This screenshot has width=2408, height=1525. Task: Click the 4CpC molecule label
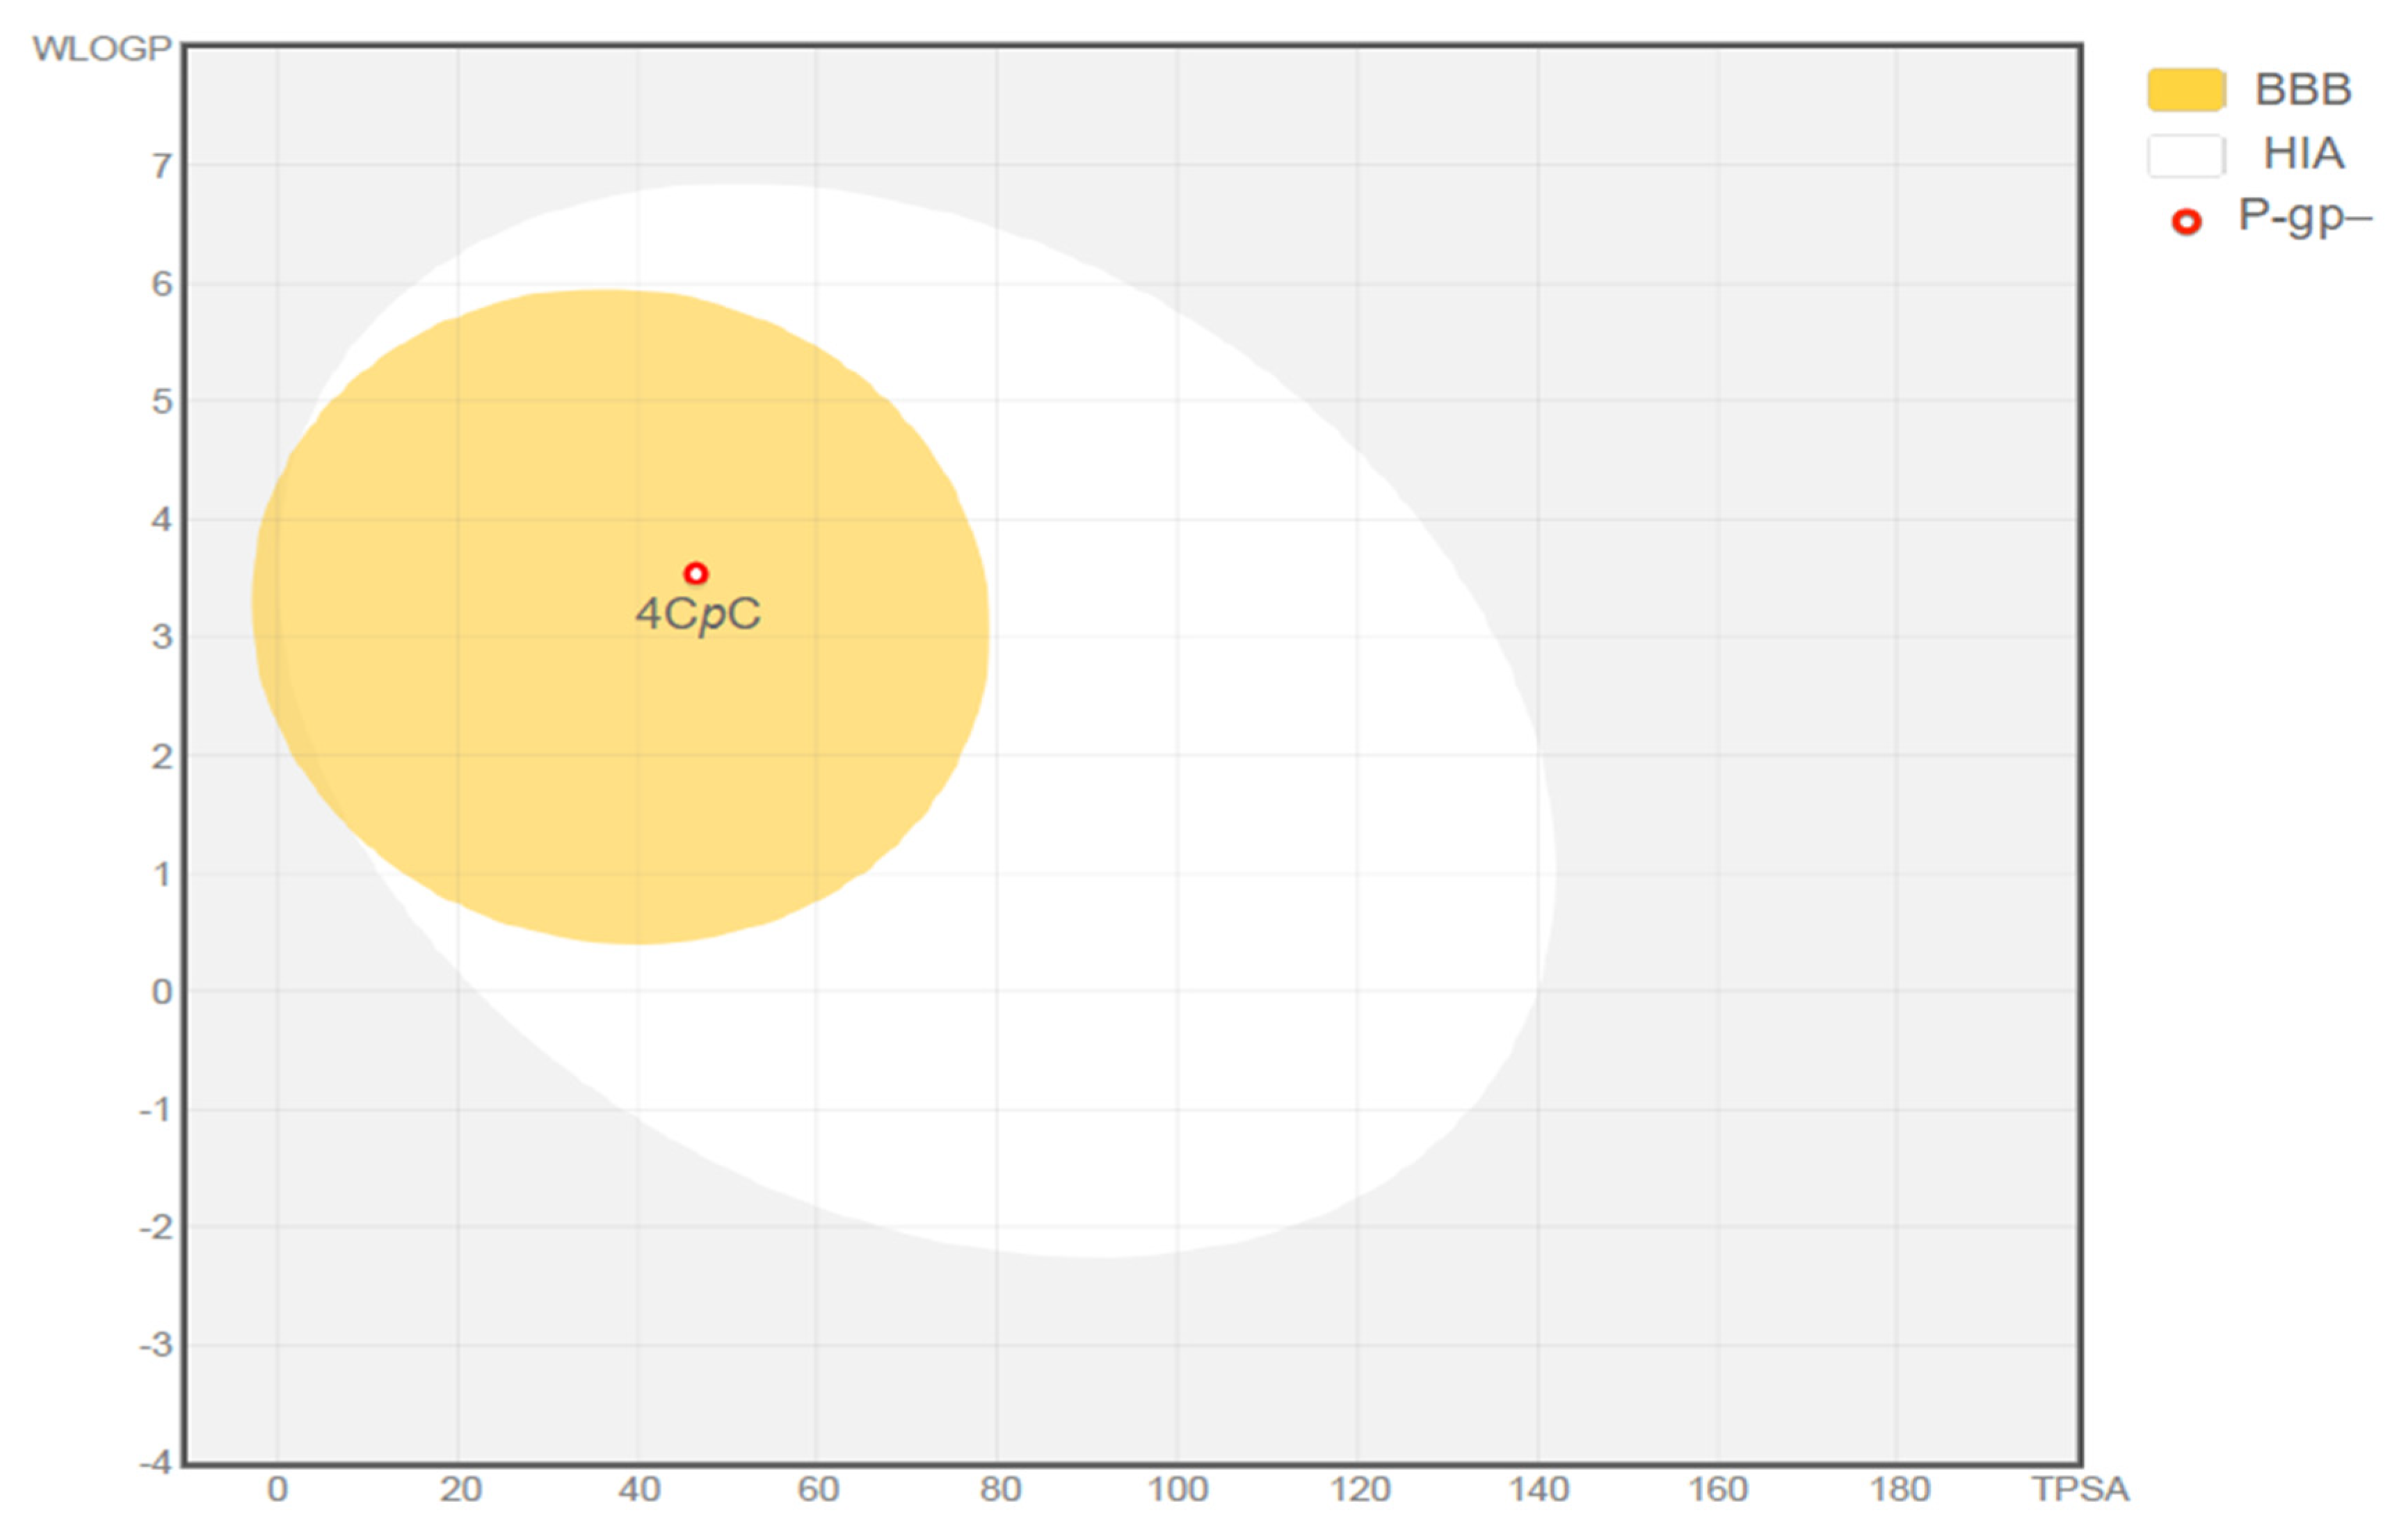pos(698,614)
